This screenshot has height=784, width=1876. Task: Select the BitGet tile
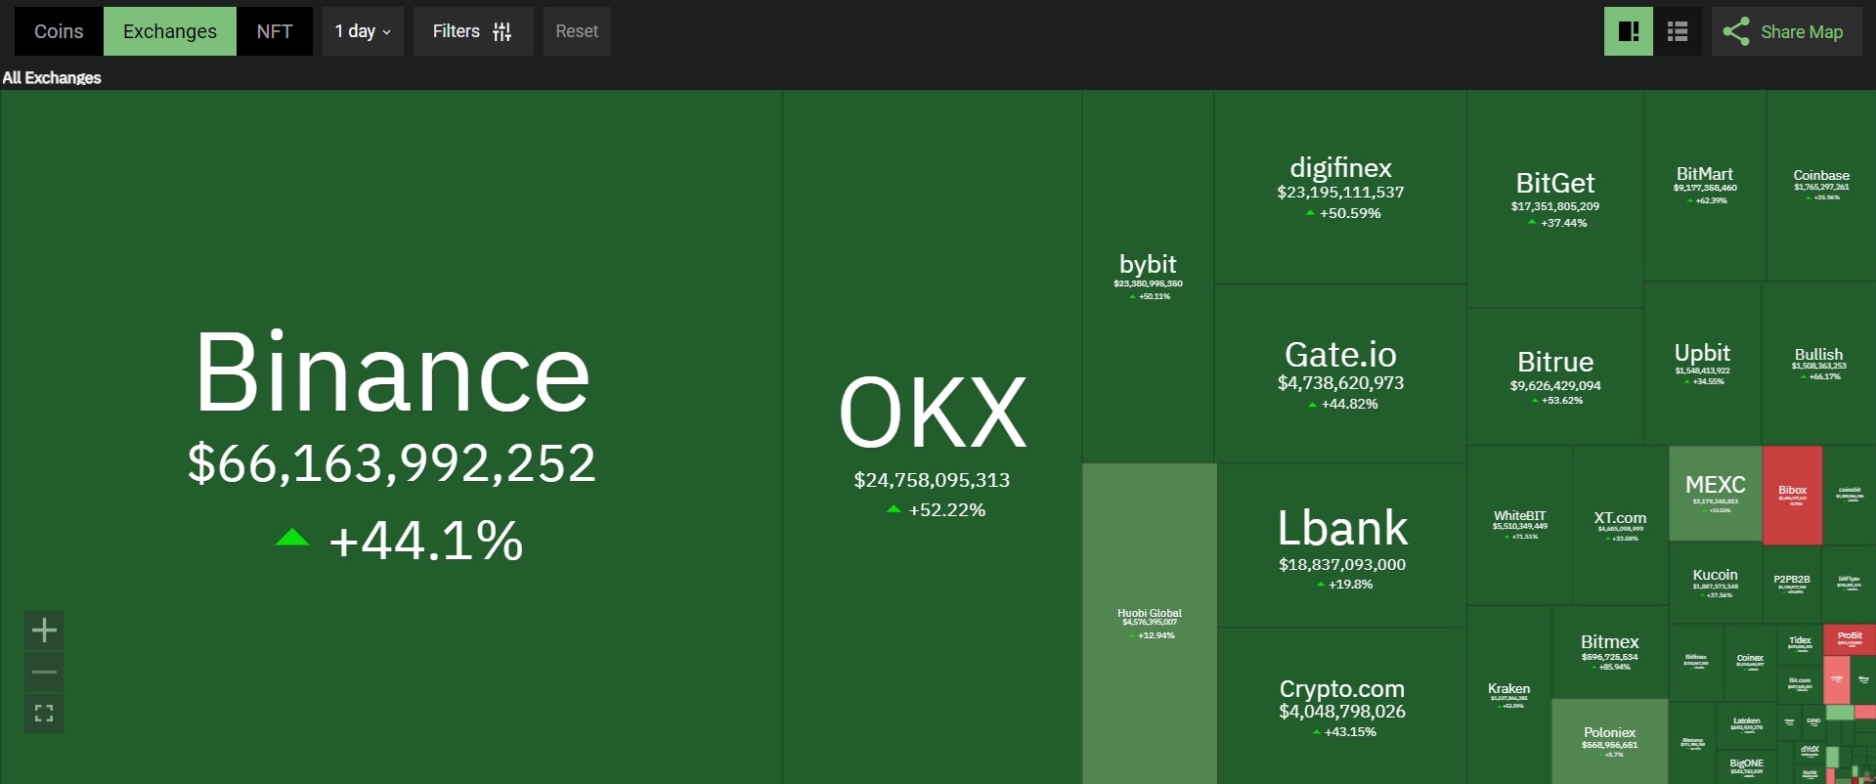1555,199
